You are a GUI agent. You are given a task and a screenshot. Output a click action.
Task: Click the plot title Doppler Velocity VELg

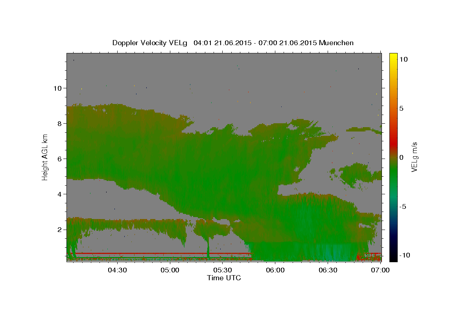150,43
